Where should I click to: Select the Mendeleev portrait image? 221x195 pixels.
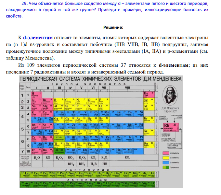click(x=170, y=95)
